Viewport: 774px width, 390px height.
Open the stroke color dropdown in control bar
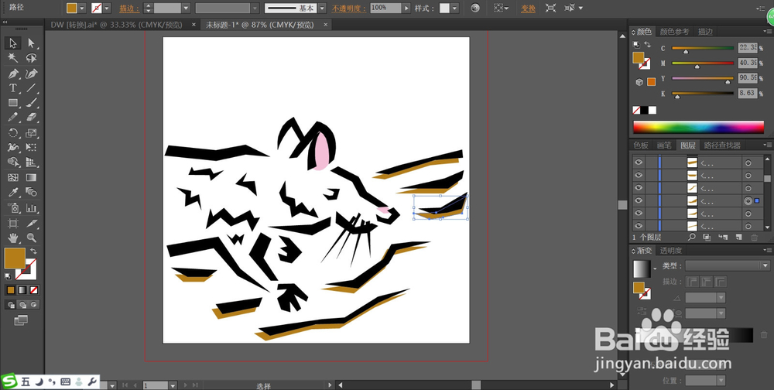[x=107, y=9]
